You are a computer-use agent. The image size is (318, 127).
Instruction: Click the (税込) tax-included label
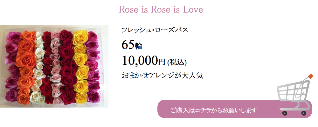(177, 62)
